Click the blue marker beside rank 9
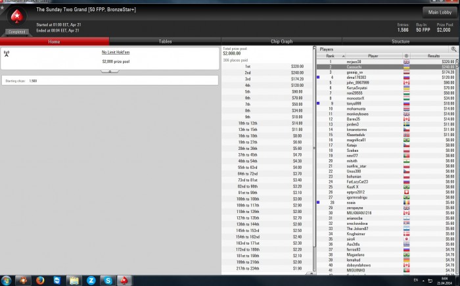Screen dimensions: 460x286 318,103
